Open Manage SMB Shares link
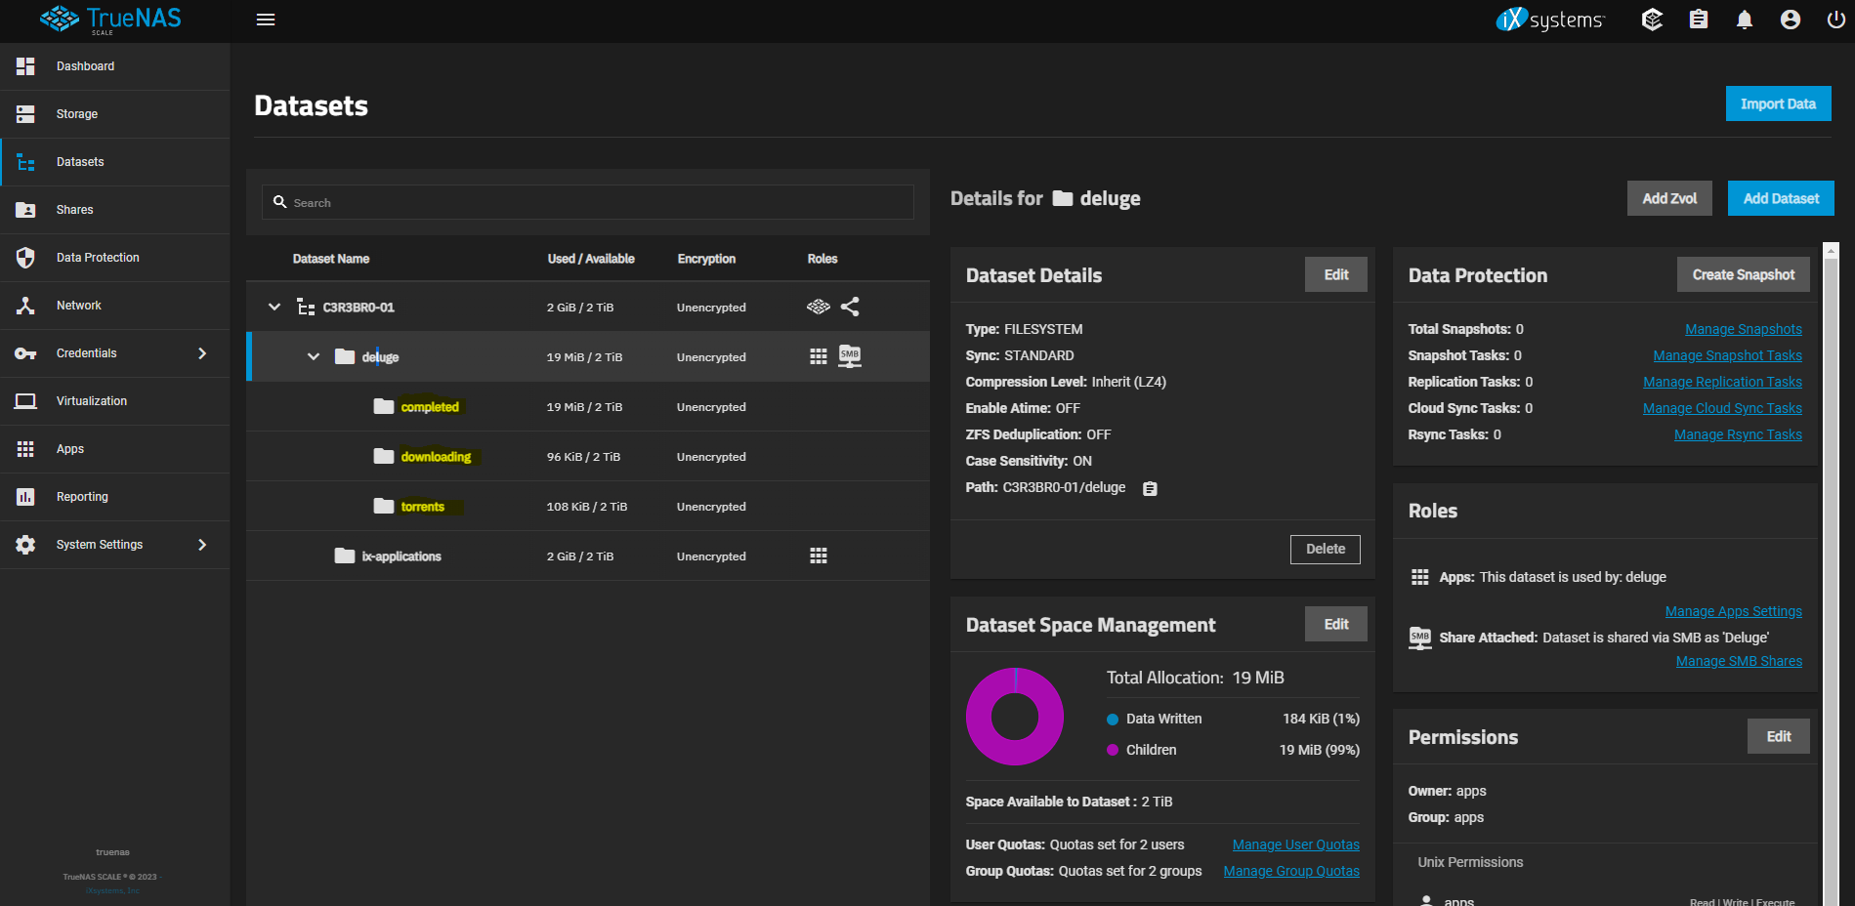This screenshot has width=1855, height=906. (1739, 661)
